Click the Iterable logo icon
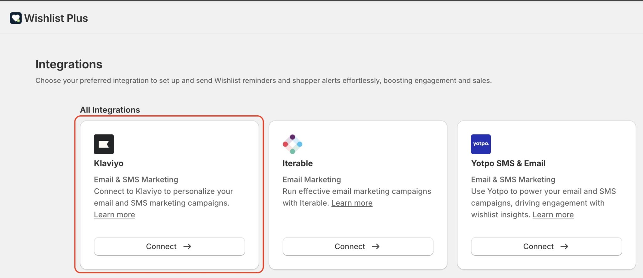643x278 pixels. pyautogui.click(x=292, y=144)
